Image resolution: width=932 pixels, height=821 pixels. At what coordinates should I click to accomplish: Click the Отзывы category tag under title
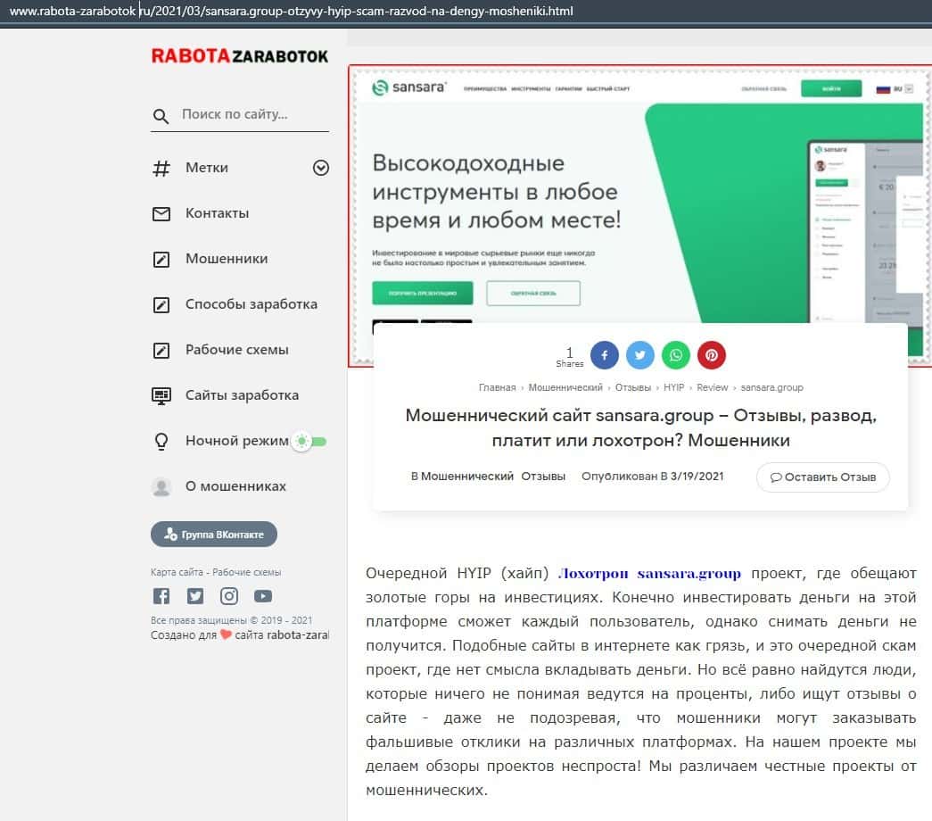click(543, 477)
